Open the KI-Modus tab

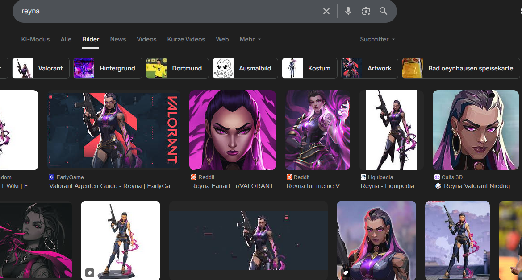[x=35, y=39]
